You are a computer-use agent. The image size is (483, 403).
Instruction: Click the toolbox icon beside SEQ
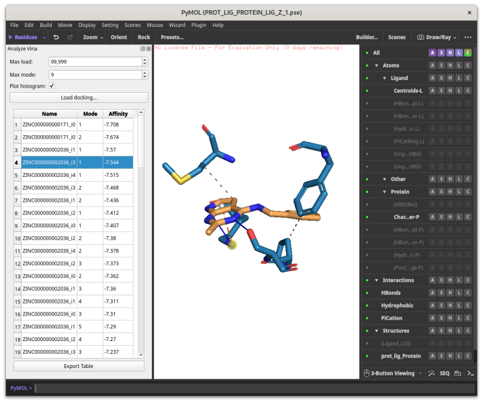coord(457,373)
